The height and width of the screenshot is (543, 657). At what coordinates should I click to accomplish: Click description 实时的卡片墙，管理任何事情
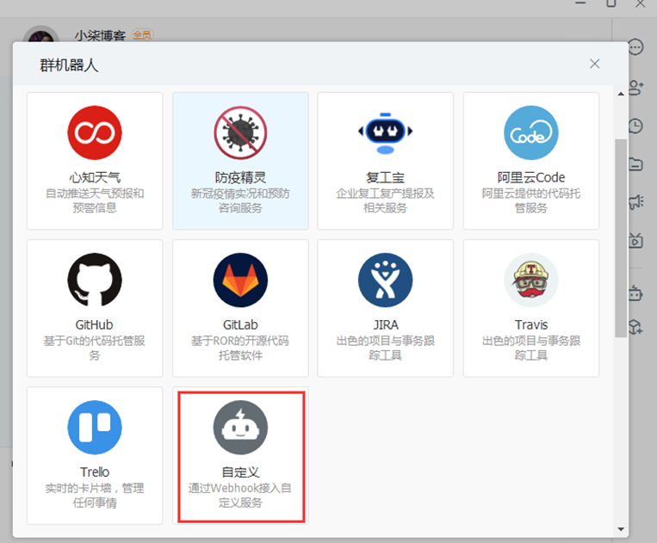[x=95, y=496]
